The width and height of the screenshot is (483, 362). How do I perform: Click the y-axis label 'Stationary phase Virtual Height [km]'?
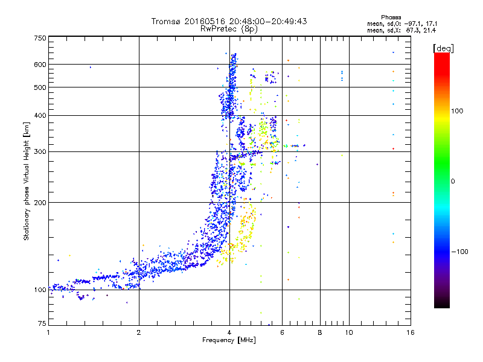click(26, 181)
